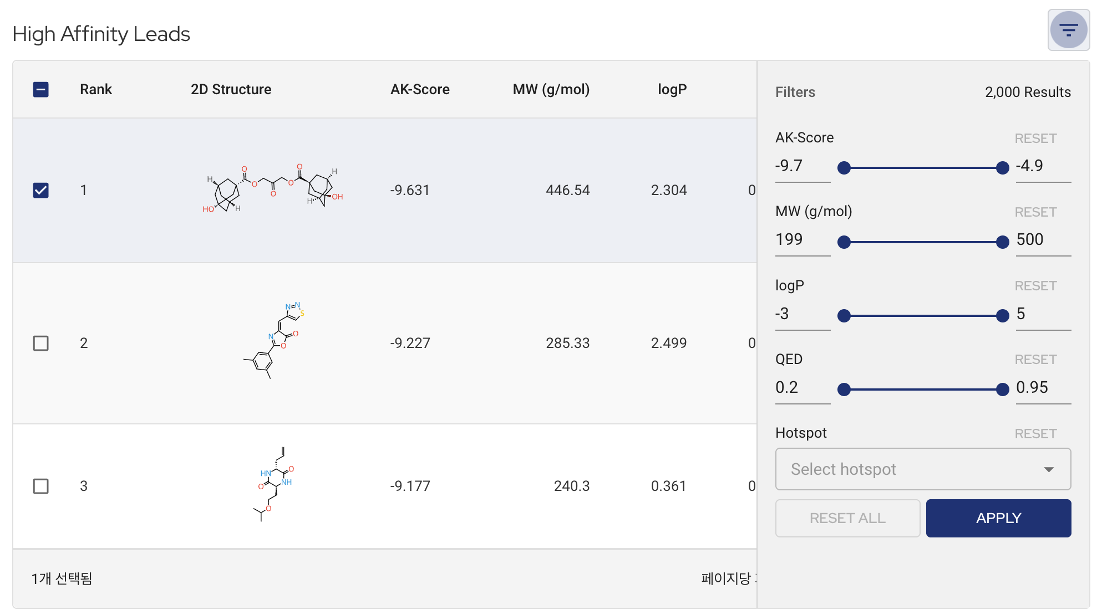The image size is (1097, 615).
Task: Click the logP minimum value field
Action: (802, 314)
